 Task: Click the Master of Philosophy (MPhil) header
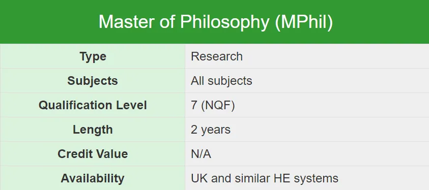point(216,21)
